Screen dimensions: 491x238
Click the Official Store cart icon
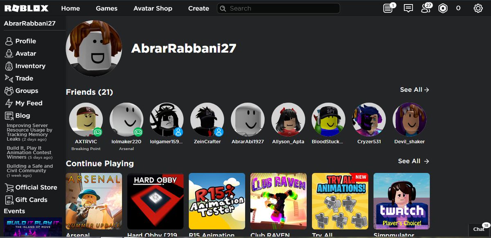click(x=9, y=188)
